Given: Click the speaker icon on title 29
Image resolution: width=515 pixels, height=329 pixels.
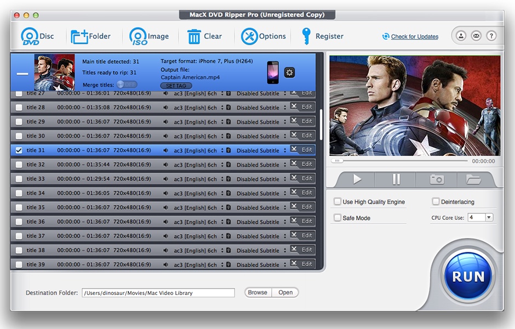Looking at the screenshot, I should (x=166, y=122).
